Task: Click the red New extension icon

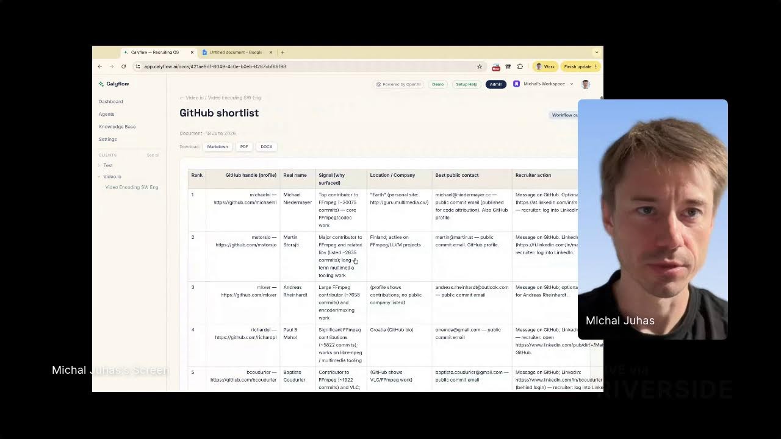Action: click(496, 66)
